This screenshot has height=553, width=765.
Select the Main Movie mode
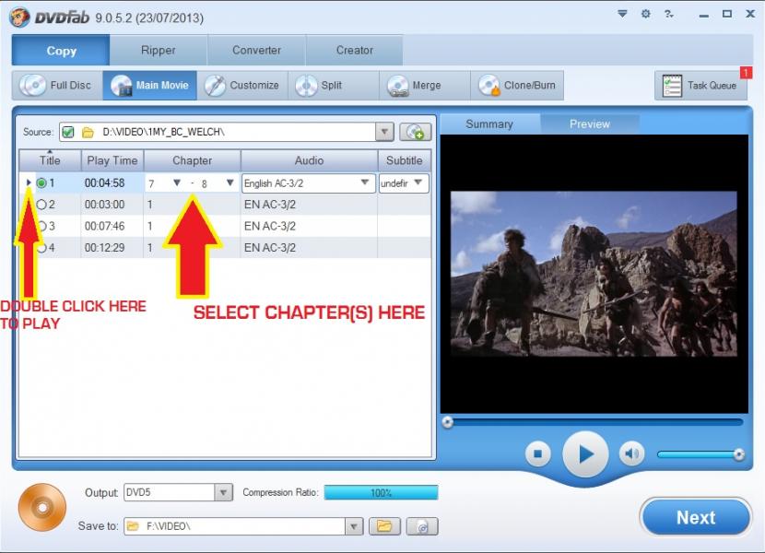pos(150,86)
